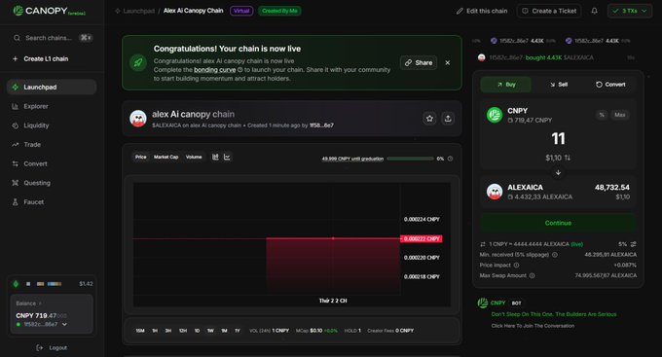Screen dimensions: 662x357
Task: Click the Continue button
Action: [x=558, y=223]
